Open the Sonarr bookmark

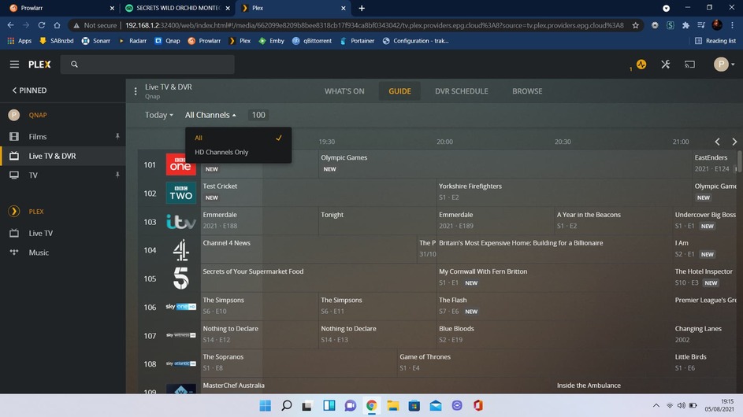[x=95, y=41]
